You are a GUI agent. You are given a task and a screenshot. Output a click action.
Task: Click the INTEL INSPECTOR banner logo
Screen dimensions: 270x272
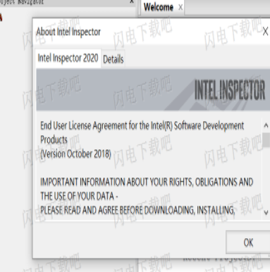click(x=230, y=90)
